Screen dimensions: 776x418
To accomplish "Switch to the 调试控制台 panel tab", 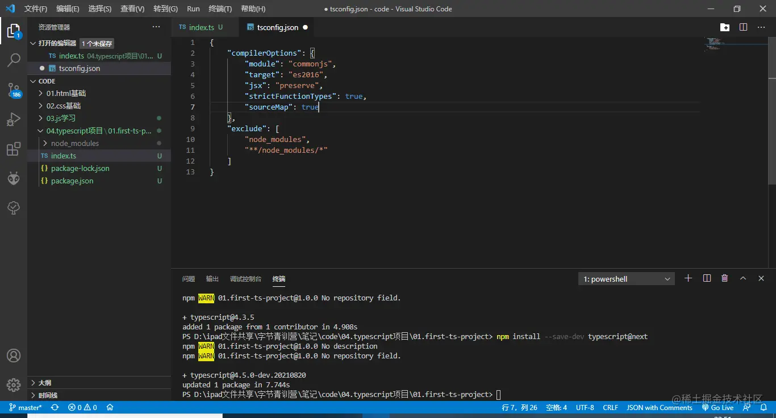I will point(245,279).
